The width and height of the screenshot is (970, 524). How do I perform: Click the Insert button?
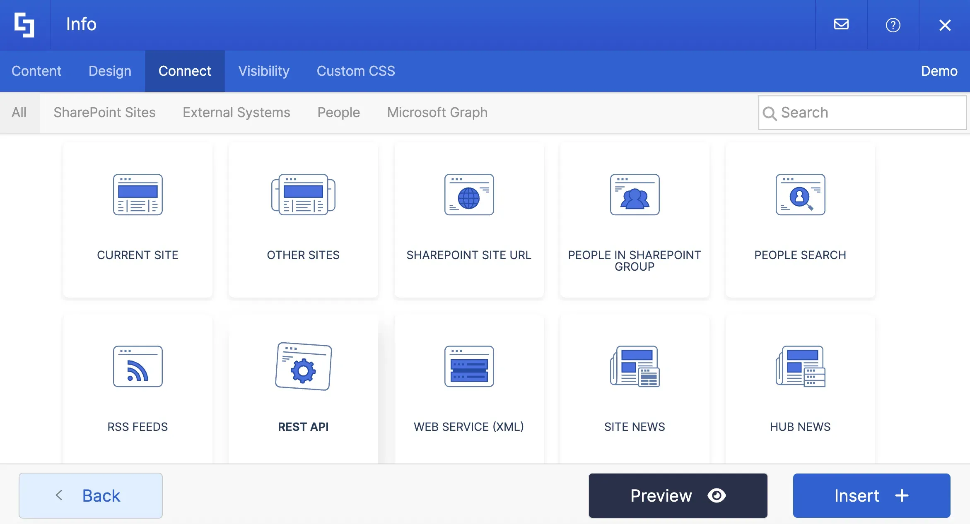pyautogui.click(x=871, y=495)
